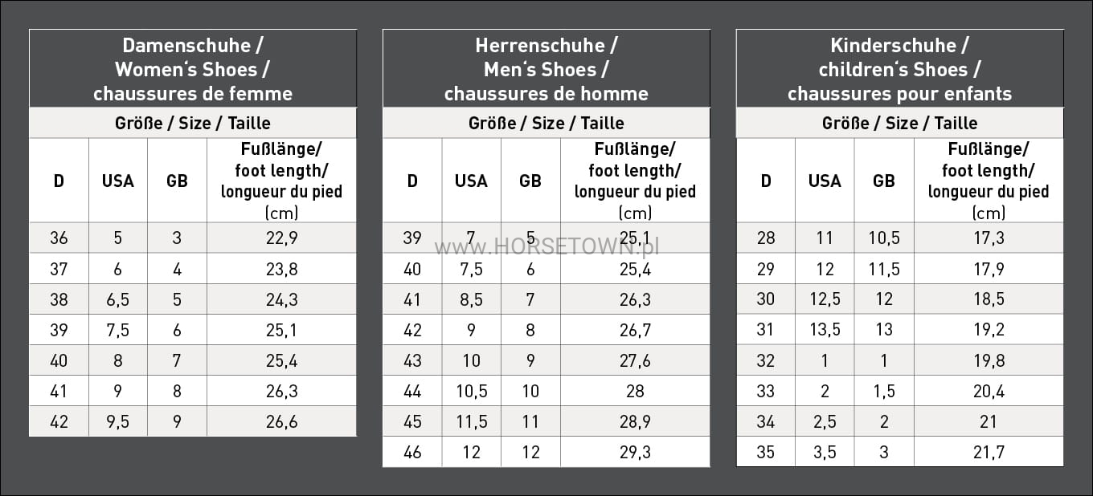Image resolution: width=1093 pixels, height=496 pixels.
Task: Click USA size 13,5 in children's table
Action: [825, 330]
